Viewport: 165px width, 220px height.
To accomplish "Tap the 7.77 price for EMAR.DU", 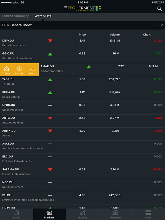I will click(x=121, y=66).
